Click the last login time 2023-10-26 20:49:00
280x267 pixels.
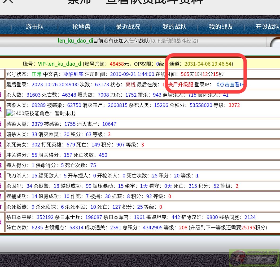(55, 84)
